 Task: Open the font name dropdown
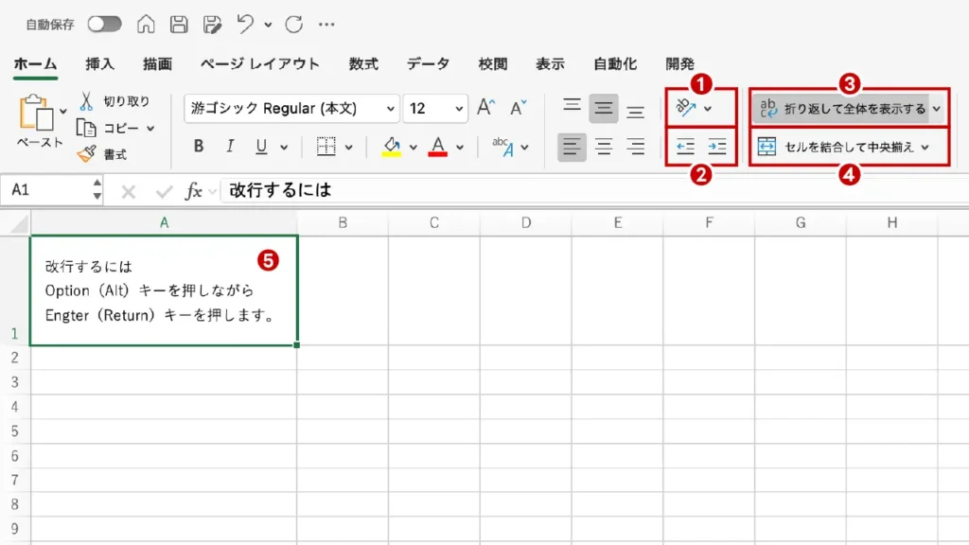[x=391, y=109]
